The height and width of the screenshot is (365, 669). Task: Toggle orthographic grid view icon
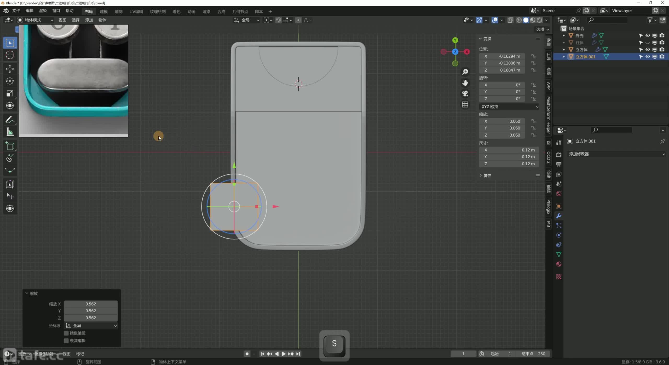pos(465,105)
